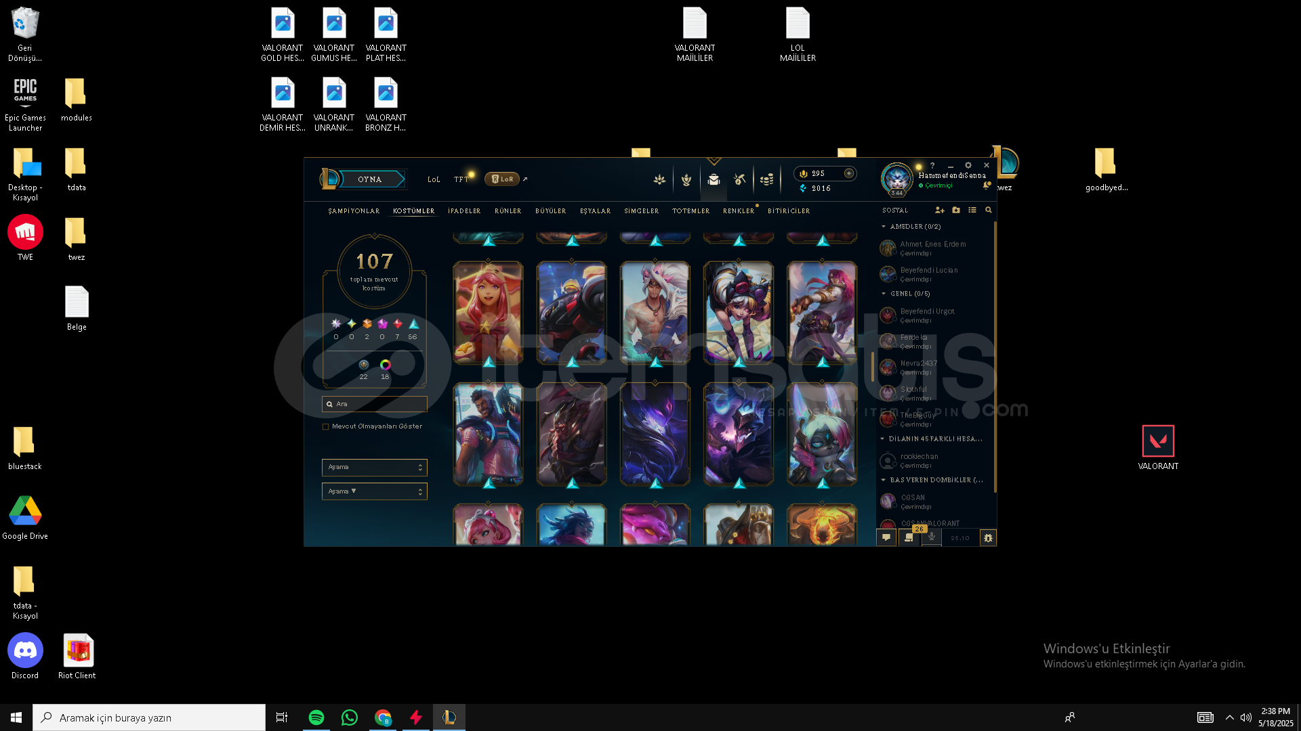Select the Star Guardian Miss Fortune skin thumbnail
1301x731 pixels.
click(x=488, y=313)
